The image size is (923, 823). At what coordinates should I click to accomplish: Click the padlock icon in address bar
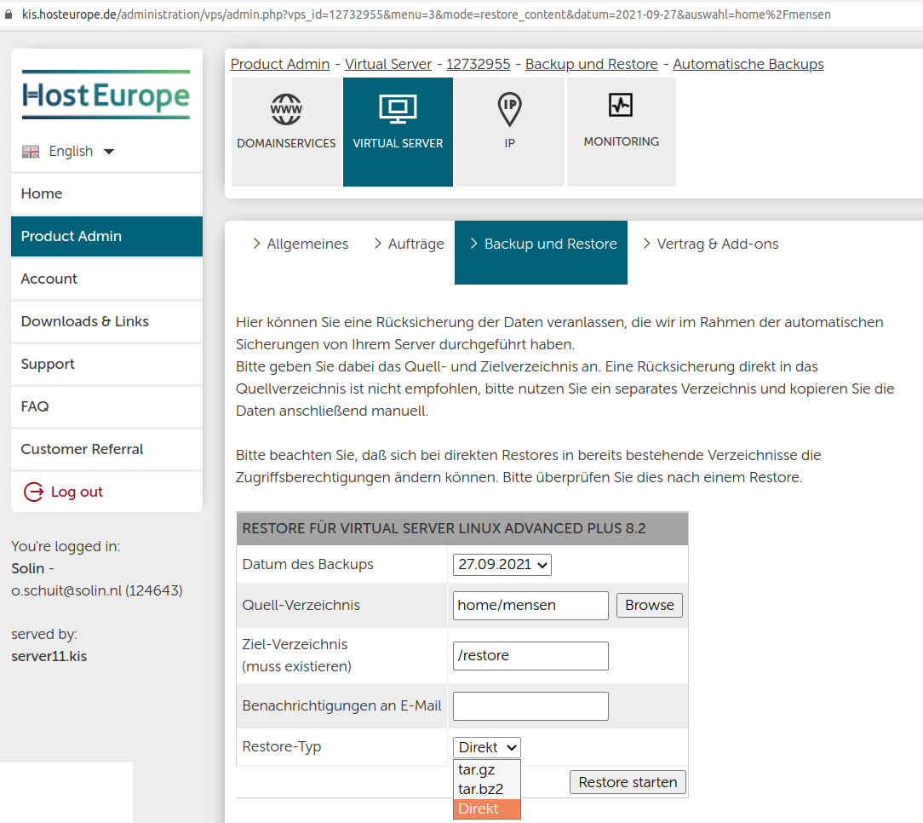click(9, 14)
